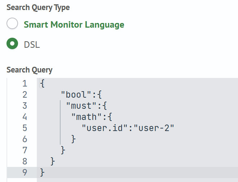238x182 pixels.
Task: Click line number 9 in the gutter
Action: click(25, 172)
